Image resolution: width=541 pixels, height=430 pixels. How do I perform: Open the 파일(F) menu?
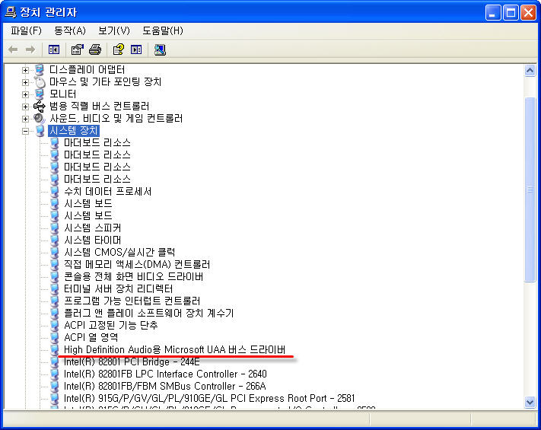point(26,30)
